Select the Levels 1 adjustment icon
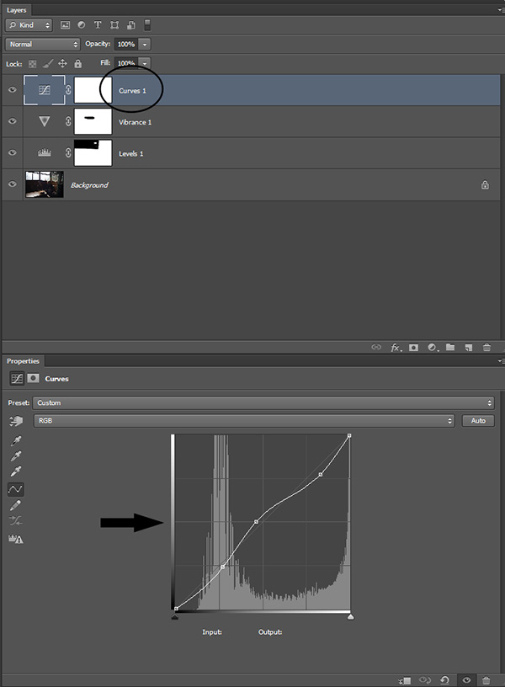This screenshot has height=687, width=505. 45,152
